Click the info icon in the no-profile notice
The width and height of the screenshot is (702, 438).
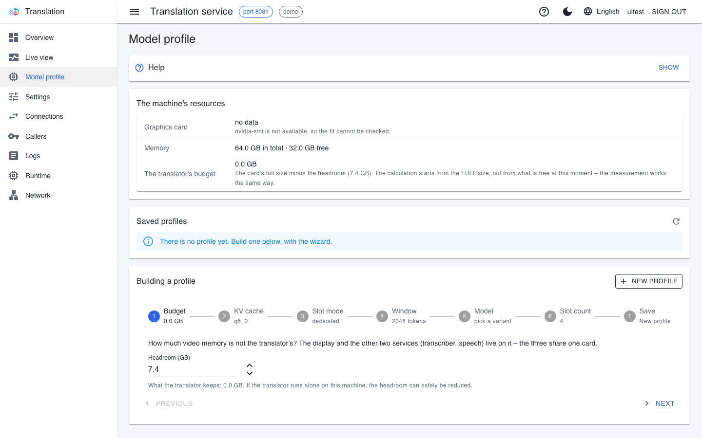[x=148, y=241]
